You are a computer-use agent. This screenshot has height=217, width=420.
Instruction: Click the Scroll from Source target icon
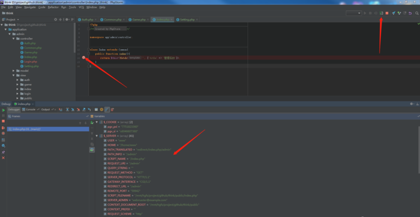pyautogui.click(x=55, y=20)
